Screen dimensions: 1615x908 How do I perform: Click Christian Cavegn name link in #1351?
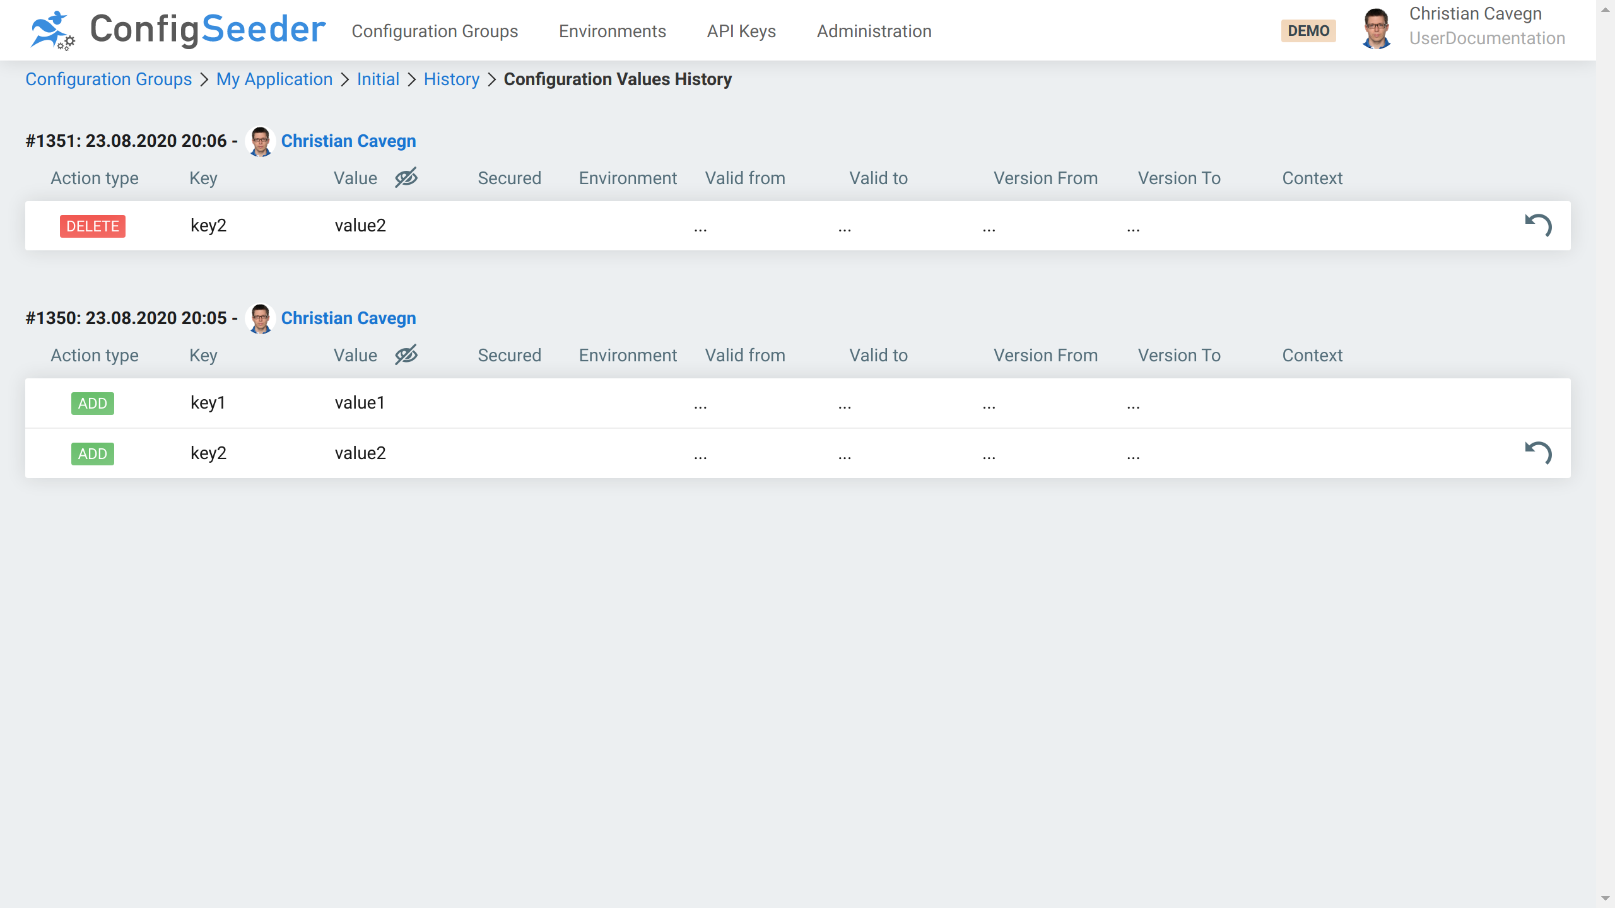pyautogui.click(x=348, y=141)
